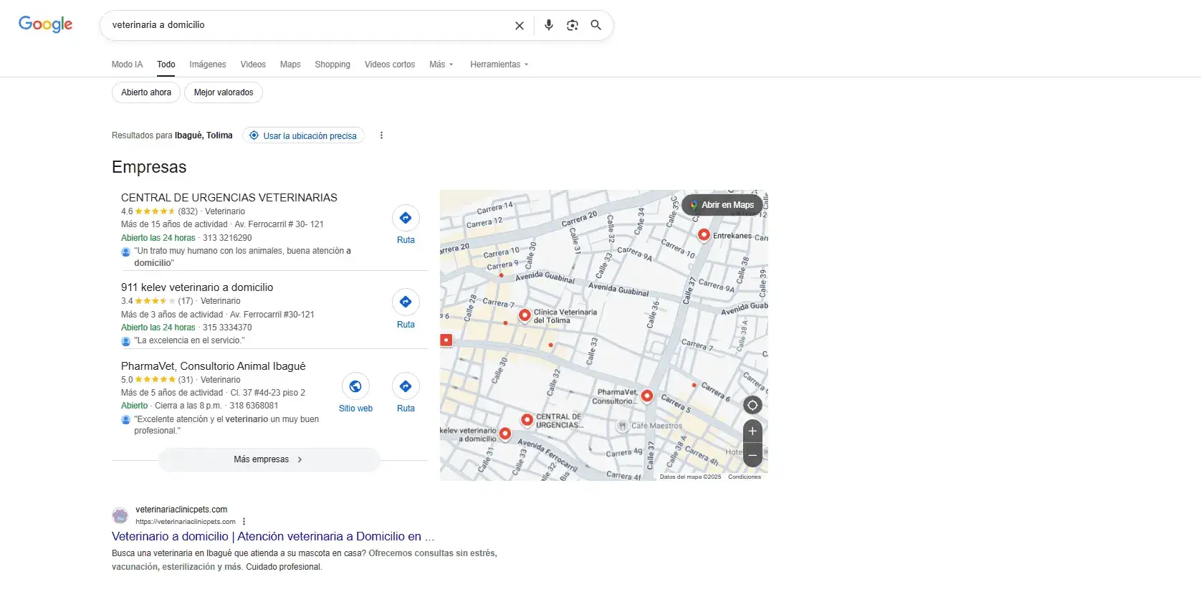
Task: Zoom in the map with plus button
Action: (752, 431)
